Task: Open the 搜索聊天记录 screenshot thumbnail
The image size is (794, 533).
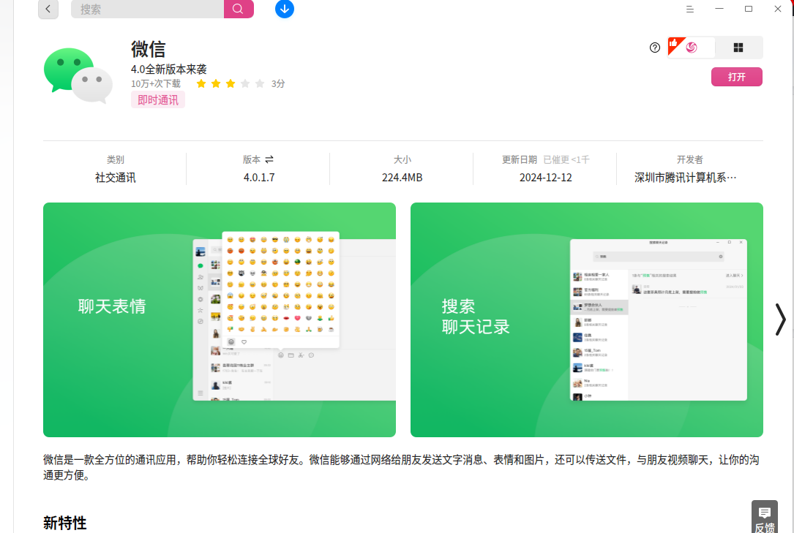Action: tap(586, 320)
